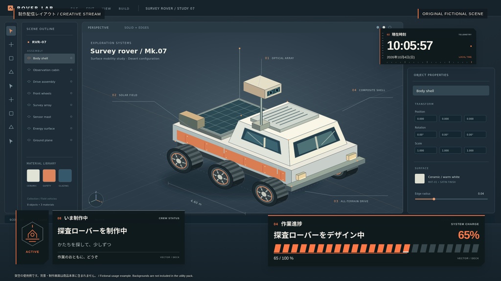Click the 4.60 m dimension label
Image resolution: width=501 pixels, height=281 pixels.
pyautogui.click(x=196, y=202)
